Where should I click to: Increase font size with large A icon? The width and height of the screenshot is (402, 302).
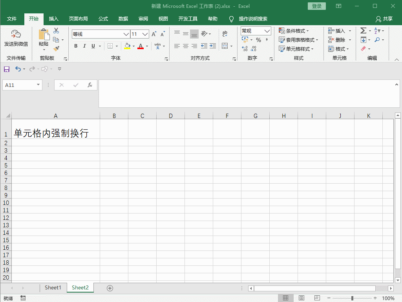(x=154, y=34)
